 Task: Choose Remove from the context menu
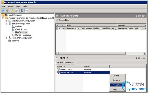[118, 80]
